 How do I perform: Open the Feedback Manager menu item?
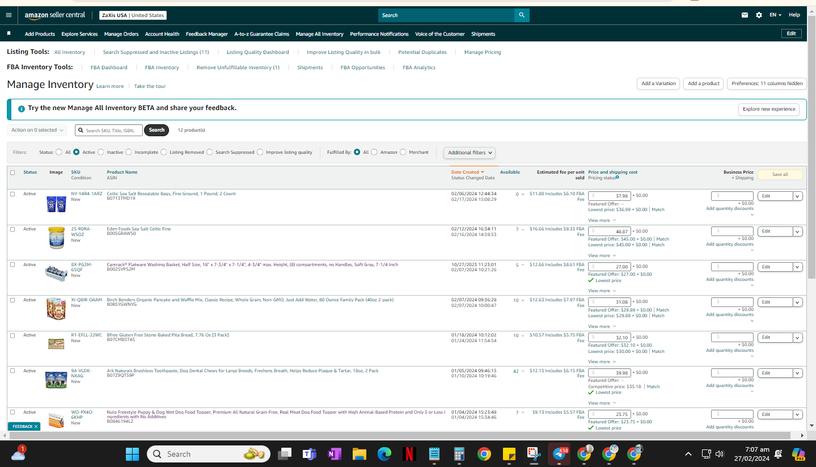pyautogui.click(x=207, y=34)
